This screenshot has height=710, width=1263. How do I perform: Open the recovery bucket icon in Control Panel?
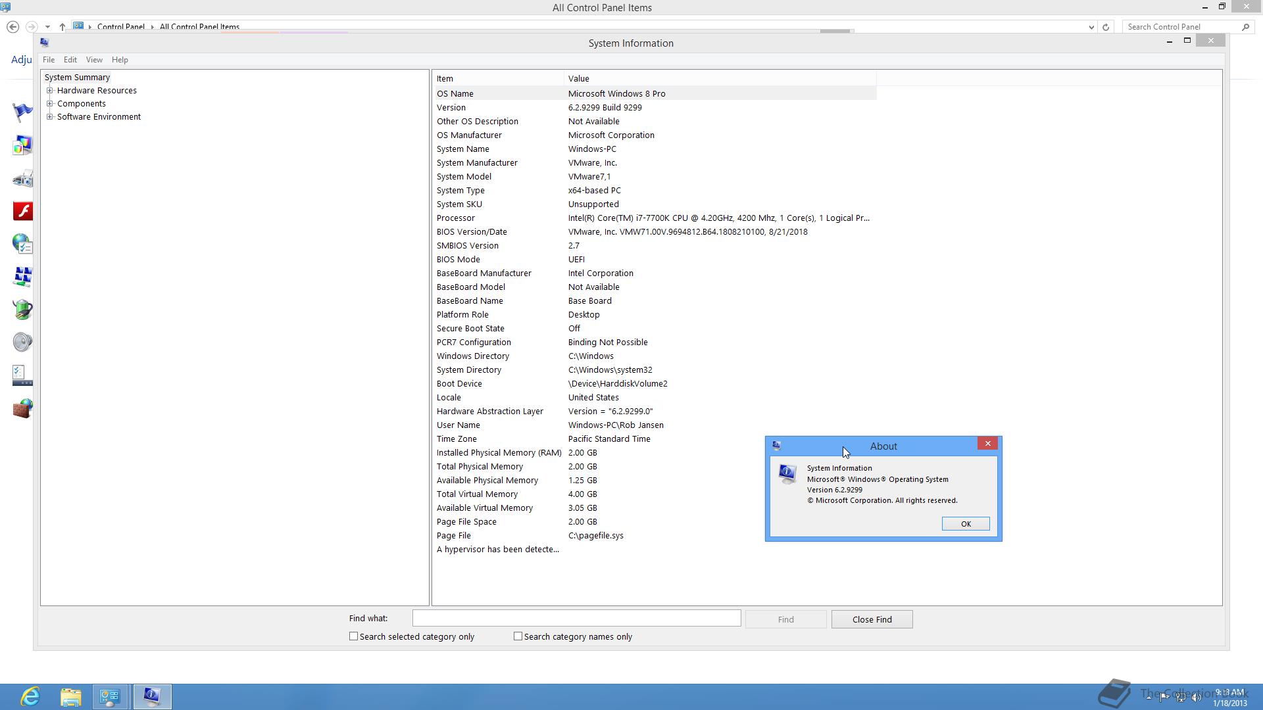(x=22, y=310)
